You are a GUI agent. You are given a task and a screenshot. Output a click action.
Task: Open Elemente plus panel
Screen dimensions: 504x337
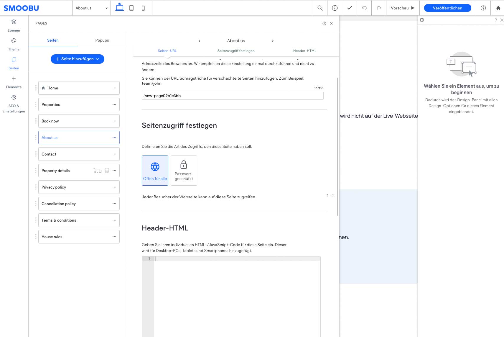14,82
